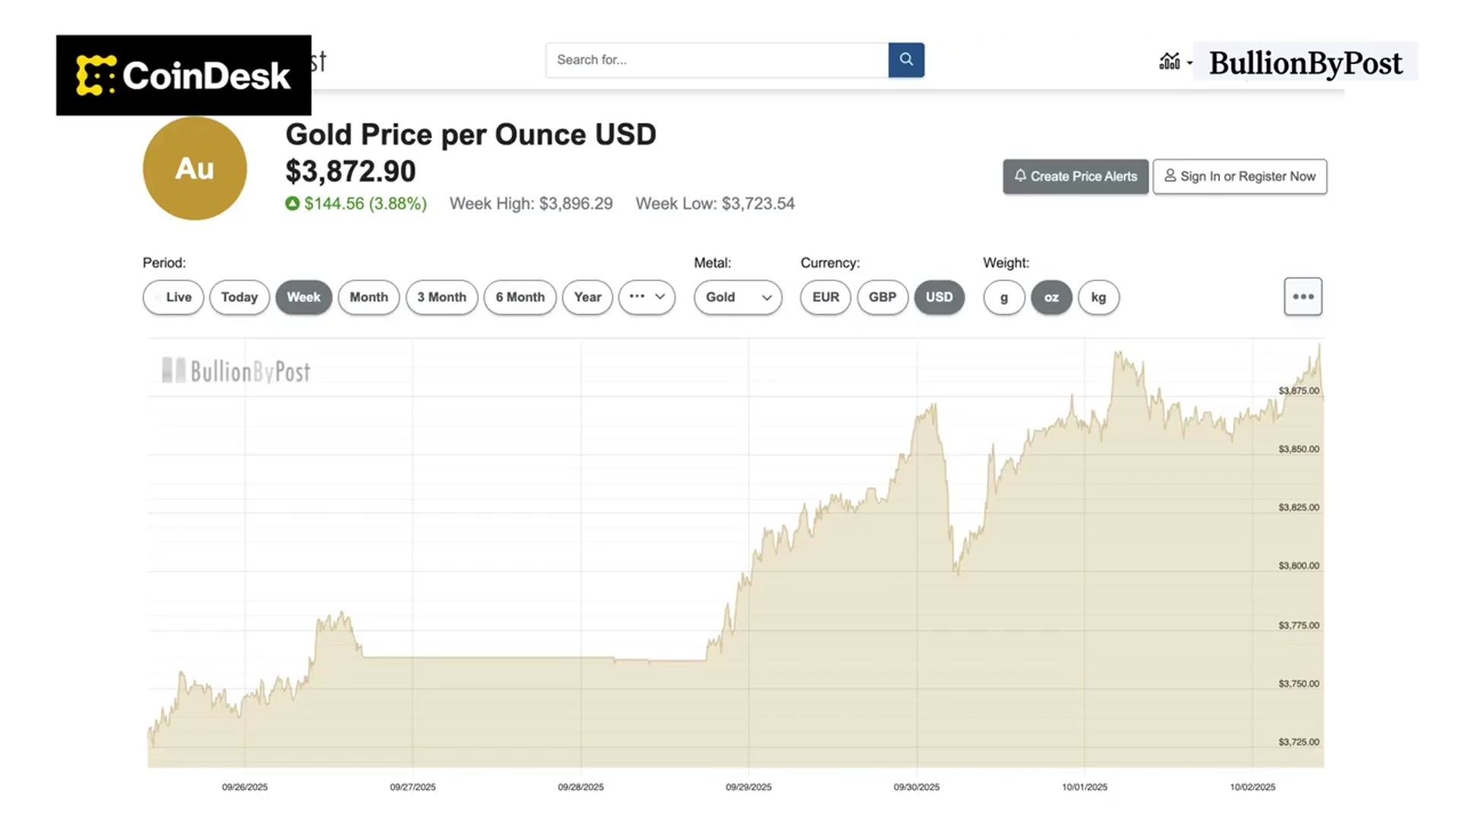
Task: Focus the Search for... input field
Action: pyautogui.click(x=717, y=59)
